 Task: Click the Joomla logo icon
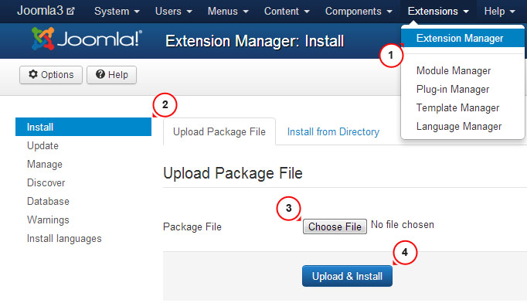coord(43,39)
